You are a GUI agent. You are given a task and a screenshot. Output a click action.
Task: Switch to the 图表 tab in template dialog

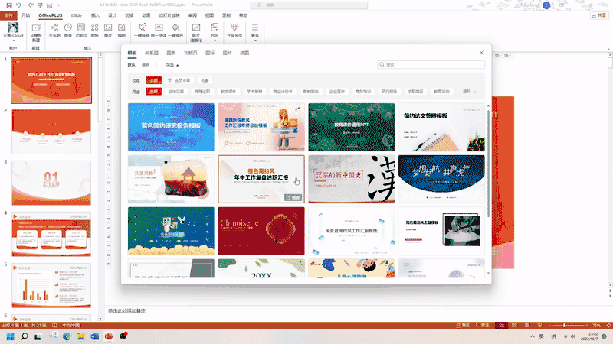[171, 53]
